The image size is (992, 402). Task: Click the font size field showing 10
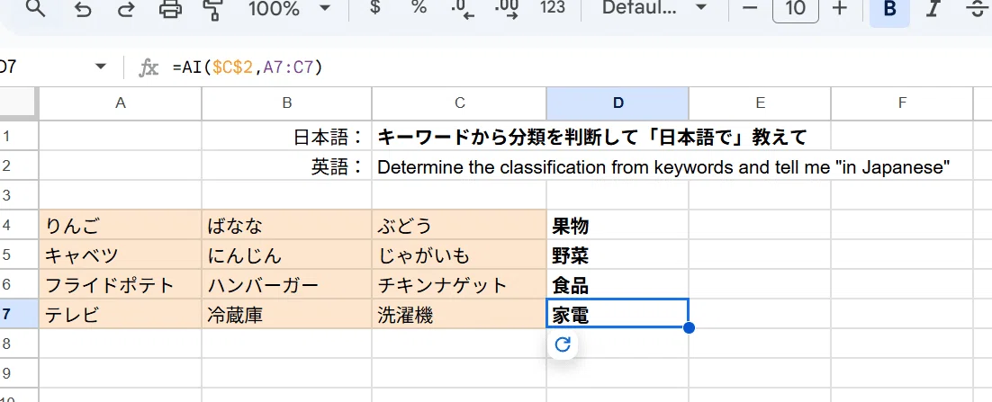795,8
